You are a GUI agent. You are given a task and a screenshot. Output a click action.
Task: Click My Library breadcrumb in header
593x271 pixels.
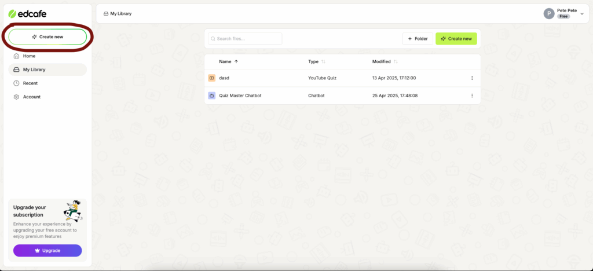coord(118,13)
